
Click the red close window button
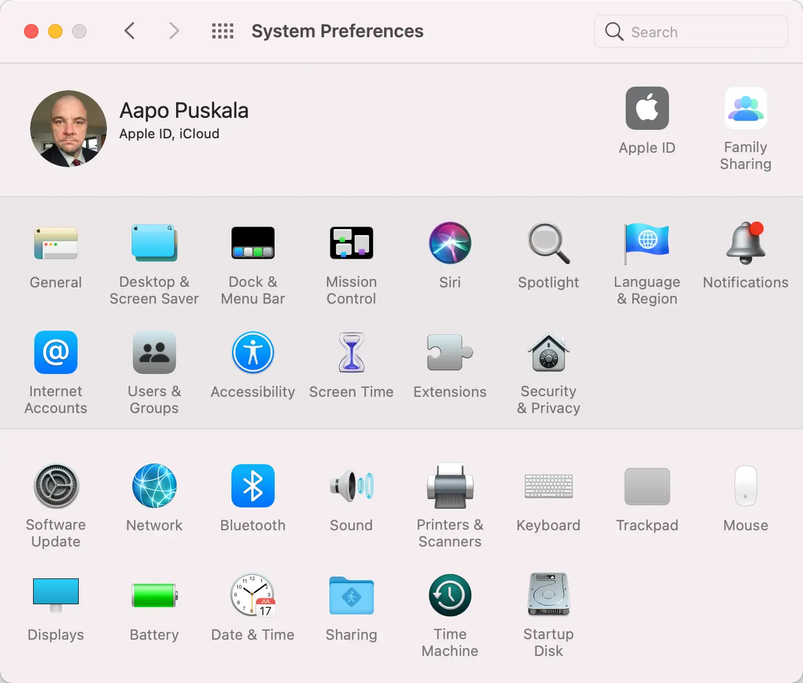click(31, 31)
